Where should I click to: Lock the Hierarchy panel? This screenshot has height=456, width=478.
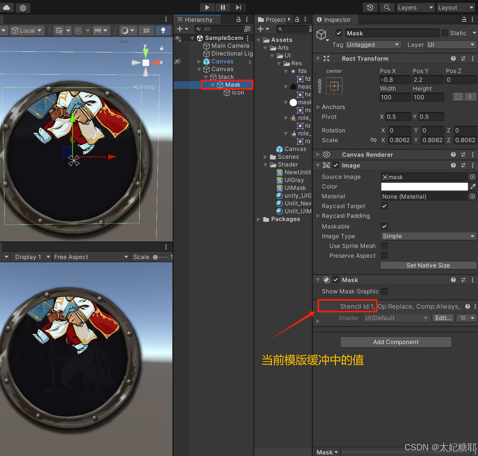239,19
